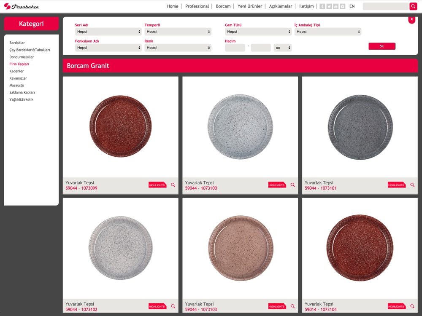
Task: Click magnifier icon for product 1073101
Action: coord(412,185)
